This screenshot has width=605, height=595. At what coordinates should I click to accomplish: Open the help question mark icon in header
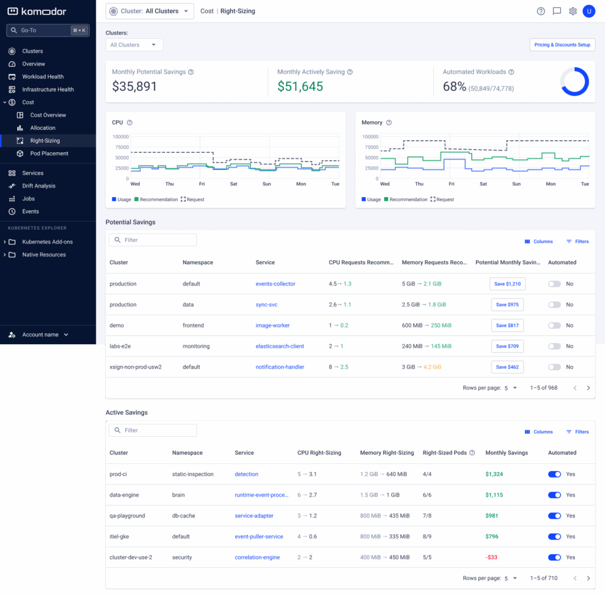coord(541,11)
